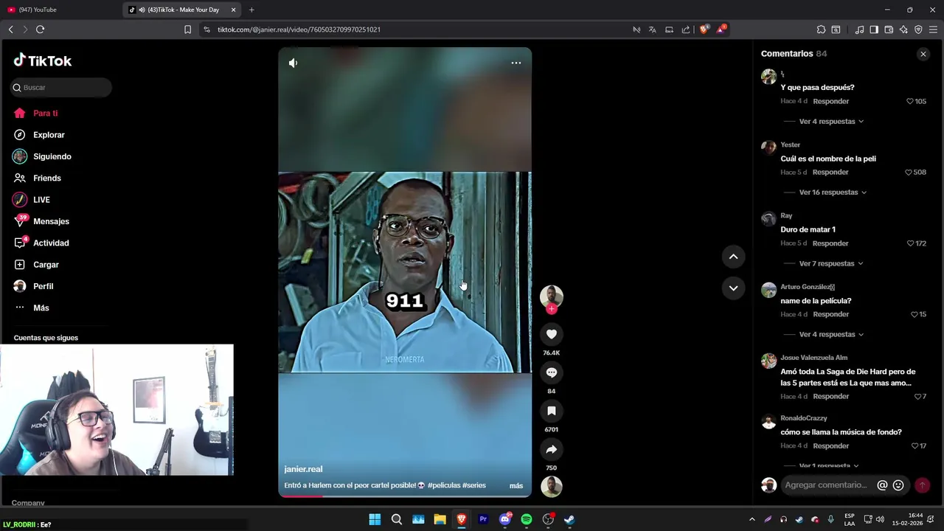Bookmark the video to favorites
The width and height of the screenshot is (944, 531).
click(552, 411)
